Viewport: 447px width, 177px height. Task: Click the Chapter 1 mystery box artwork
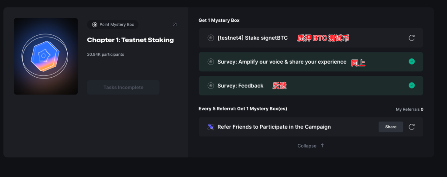46,56
